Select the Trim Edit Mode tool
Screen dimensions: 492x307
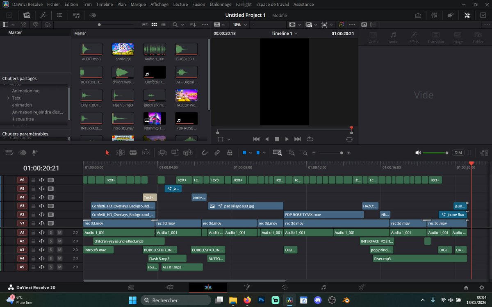[x=120, y=152]
